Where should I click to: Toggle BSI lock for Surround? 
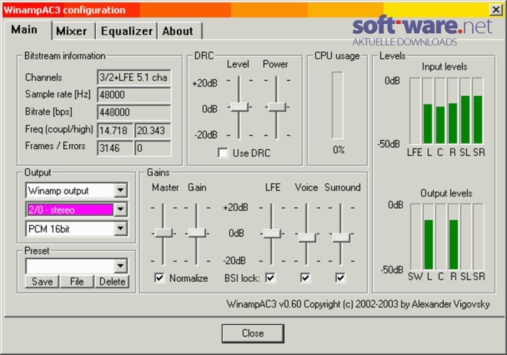(340, 278)
